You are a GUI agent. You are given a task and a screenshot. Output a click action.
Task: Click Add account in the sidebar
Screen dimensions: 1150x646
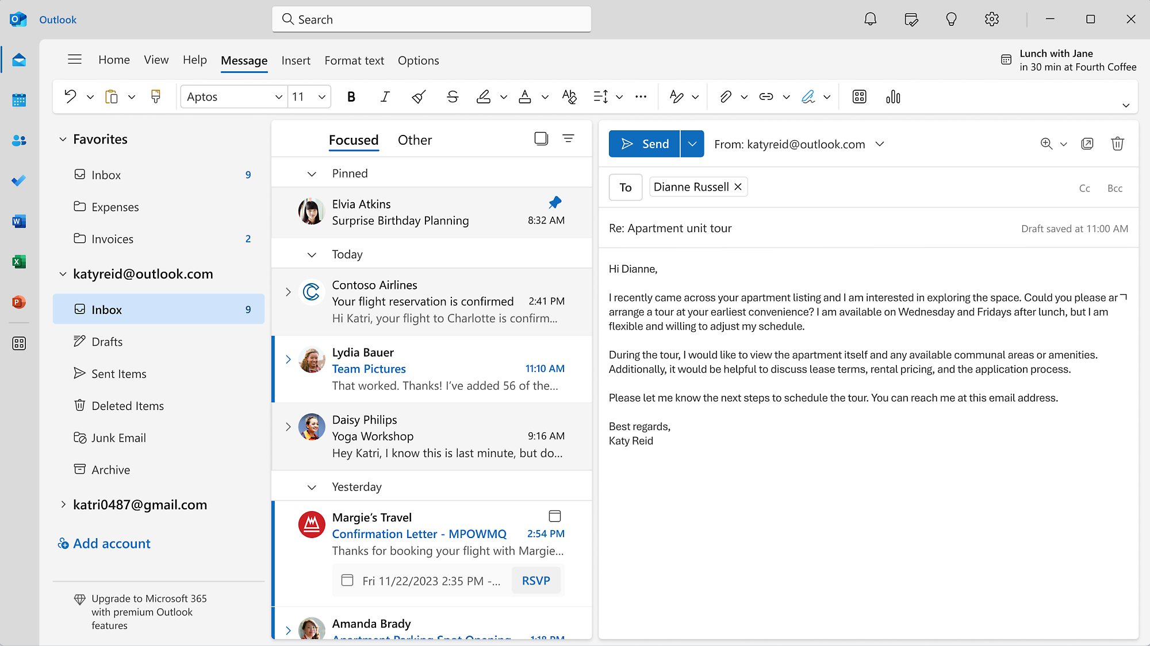[111, 543]
